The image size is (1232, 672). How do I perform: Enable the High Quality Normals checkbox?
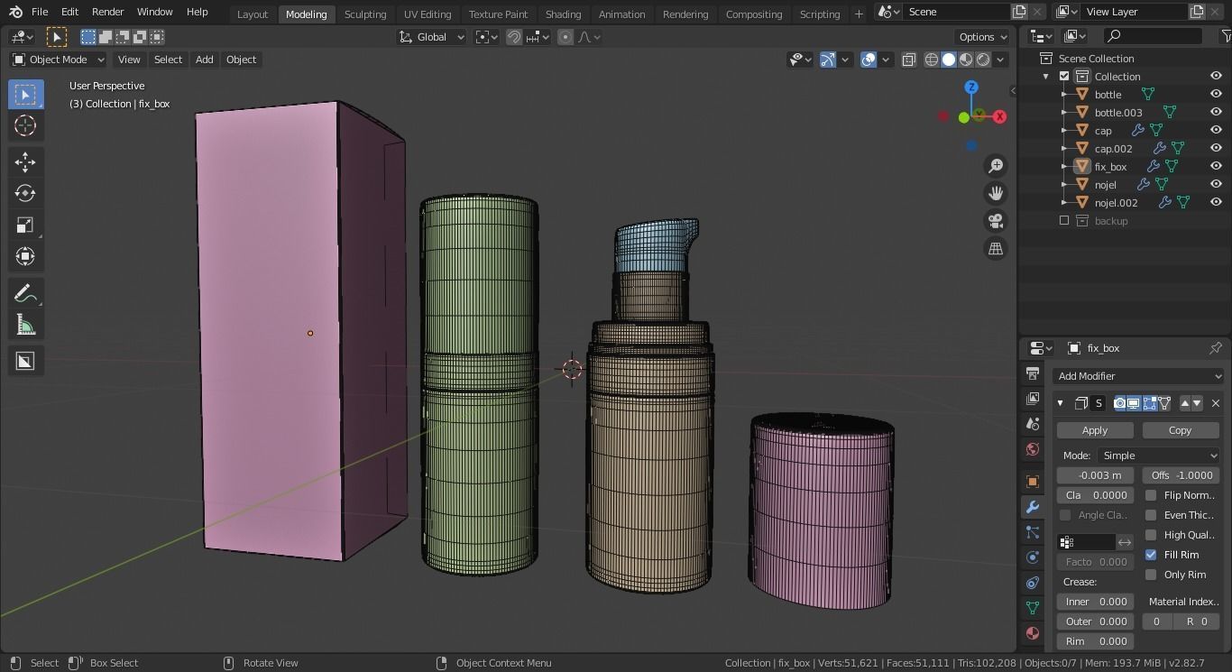tap(1151, 535)
